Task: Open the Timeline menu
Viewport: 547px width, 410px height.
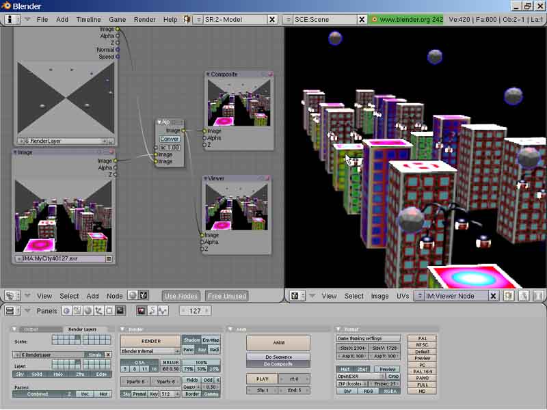Action: click(x=89, y=20)
